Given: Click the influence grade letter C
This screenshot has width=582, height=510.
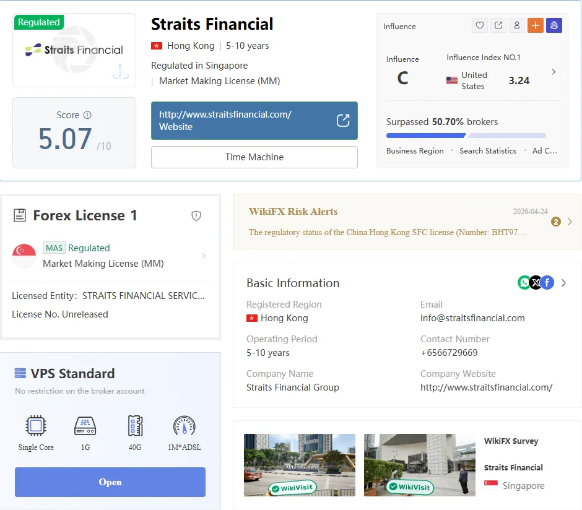Looking at the screenshot, I should tap(402, 78).
